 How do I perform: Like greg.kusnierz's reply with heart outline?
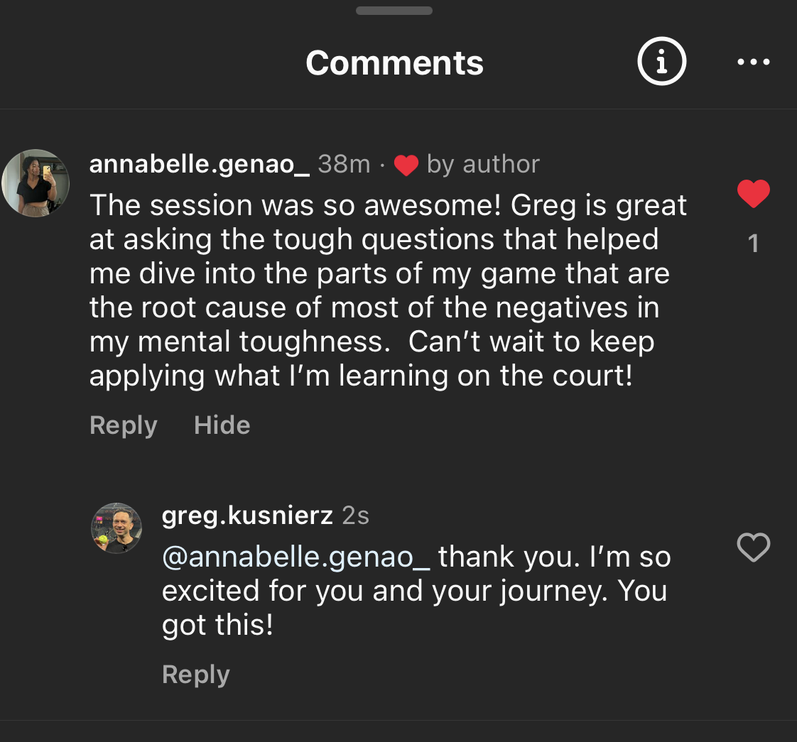point(754,547)
